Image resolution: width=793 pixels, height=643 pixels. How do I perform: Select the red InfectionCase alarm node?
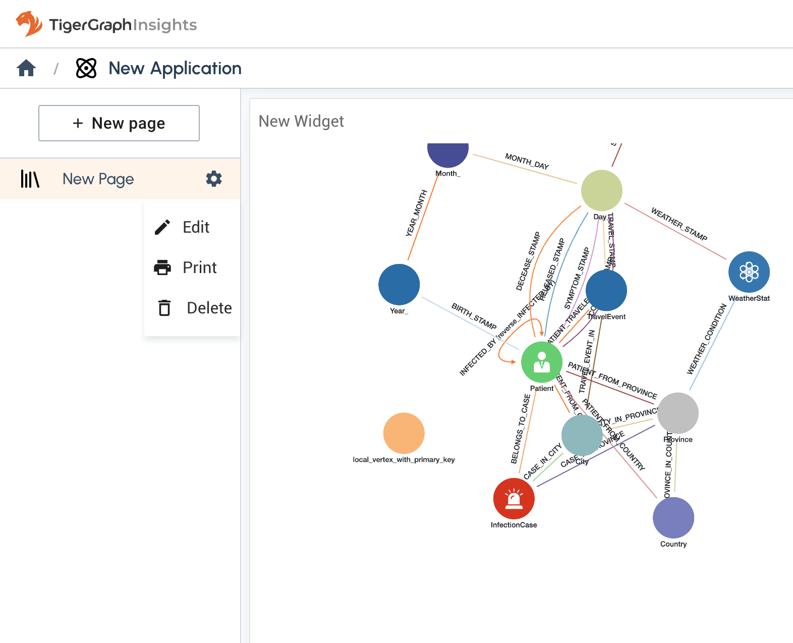514,499
